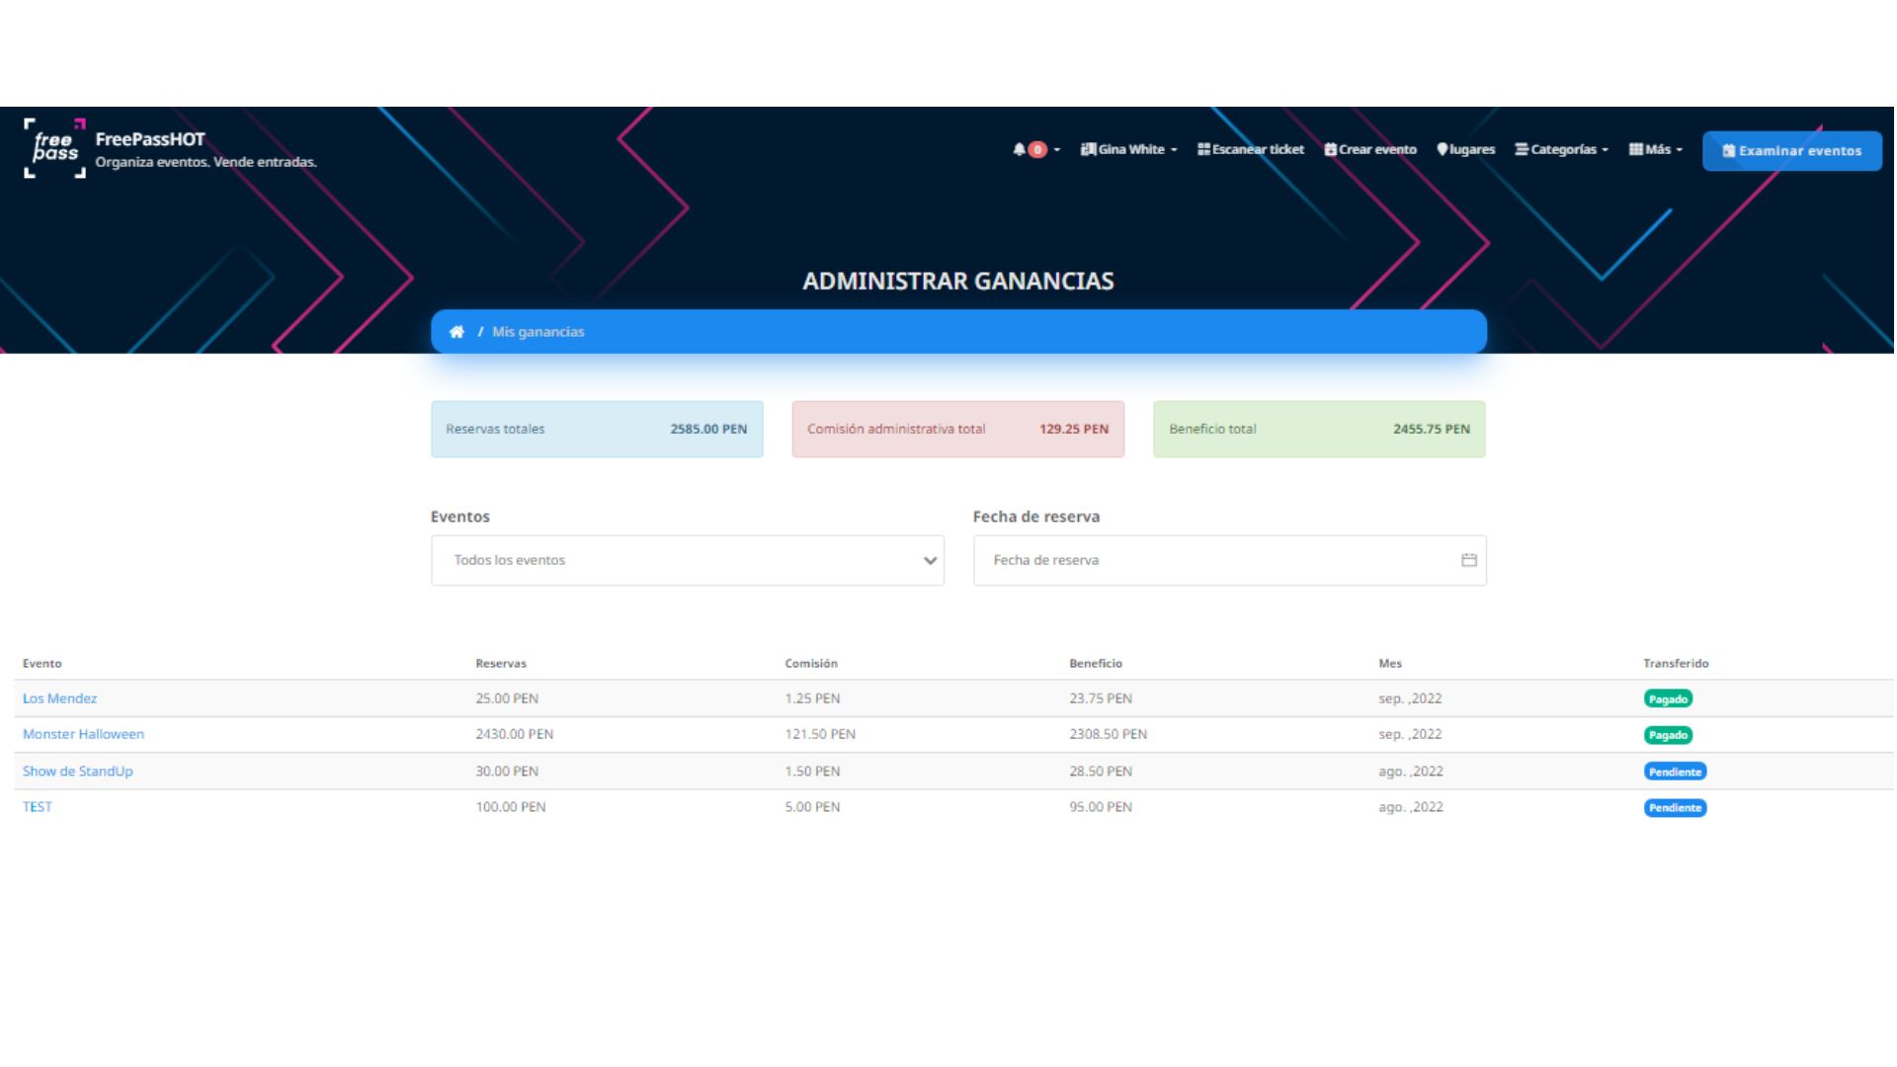The image size is (1897, 1067).
Task: Open the FreePass logo in the header
Action: tap(52, 150)
